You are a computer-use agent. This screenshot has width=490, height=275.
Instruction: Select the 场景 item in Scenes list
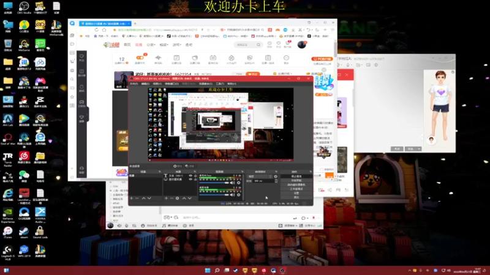tap(145, 175)
